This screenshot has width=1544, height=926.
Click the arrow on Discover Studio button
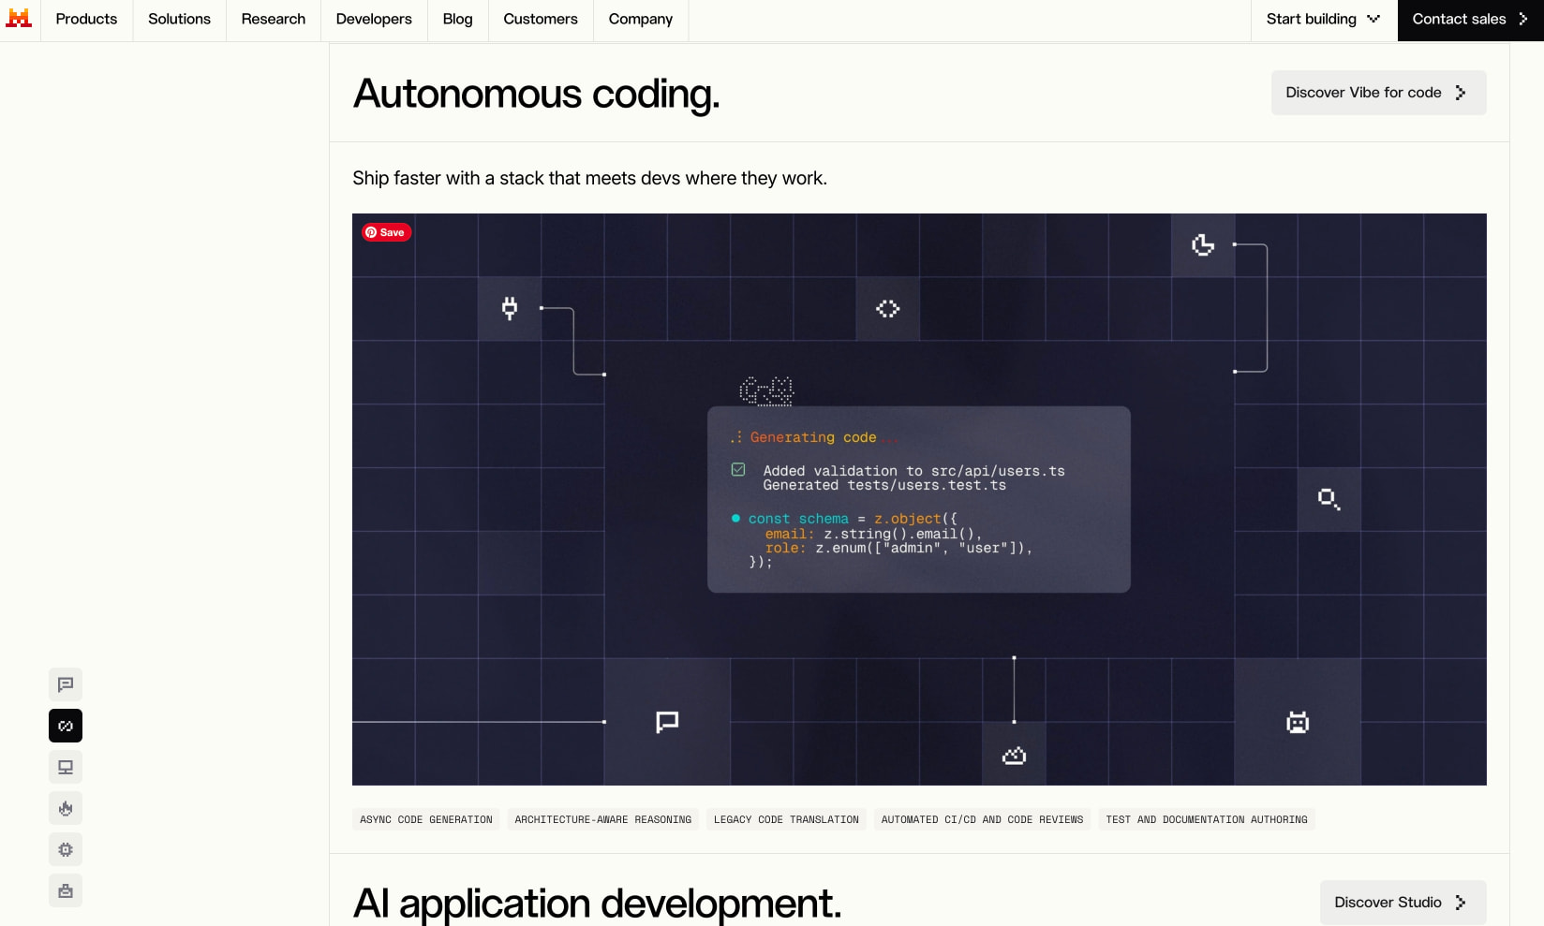click(x=1461, y=903)
